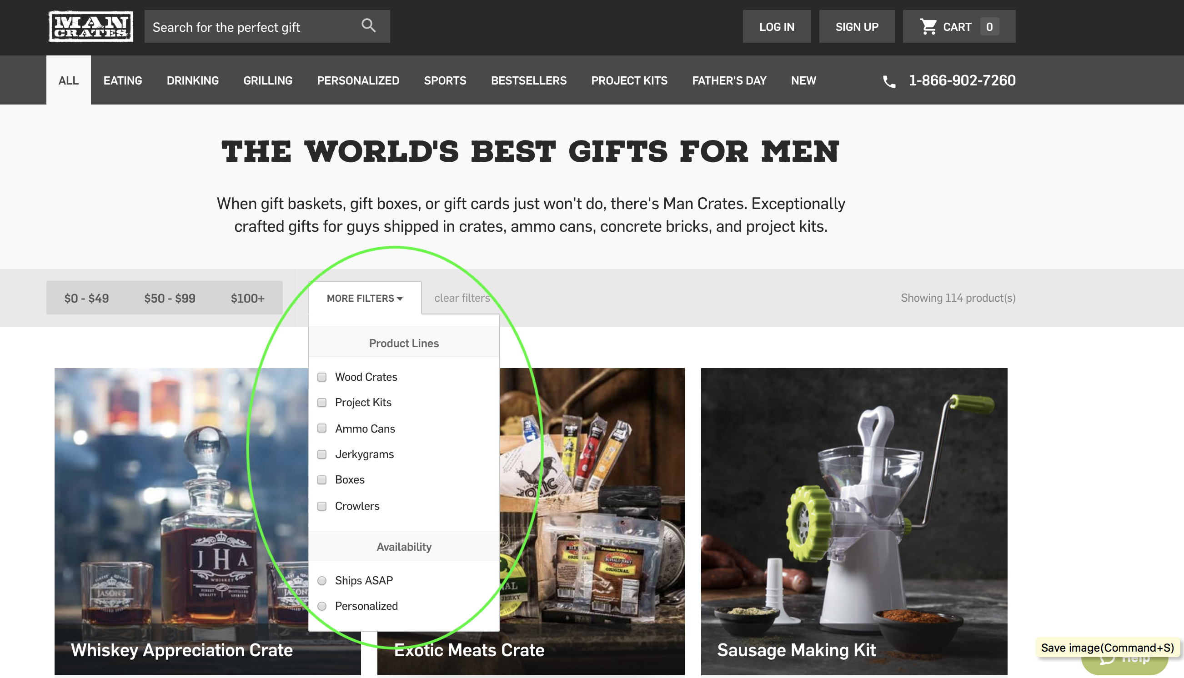Screen dimensions: 1184x678
Task: Select the Ships ASAP radio button
Action: pos(322,580)
